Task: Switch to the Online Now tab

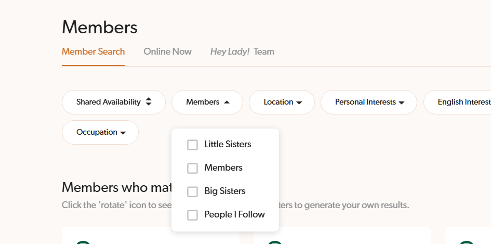Action: [x=167, y=52]
